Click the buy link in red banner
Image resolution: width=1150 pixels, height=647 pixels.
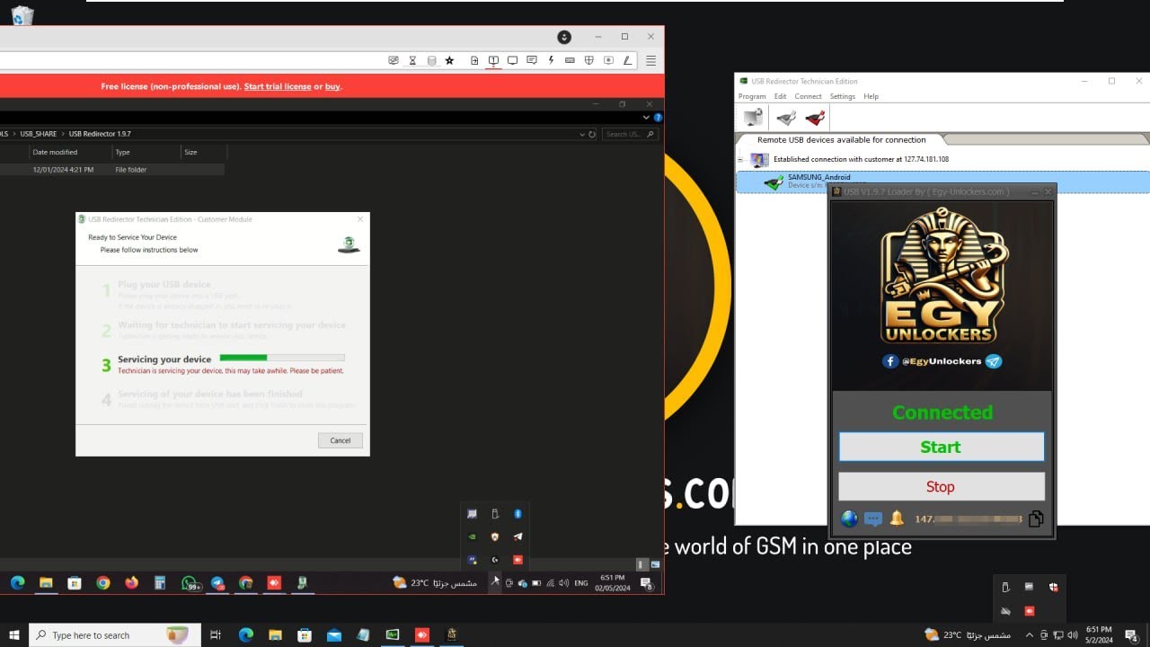tap(332, 86)
